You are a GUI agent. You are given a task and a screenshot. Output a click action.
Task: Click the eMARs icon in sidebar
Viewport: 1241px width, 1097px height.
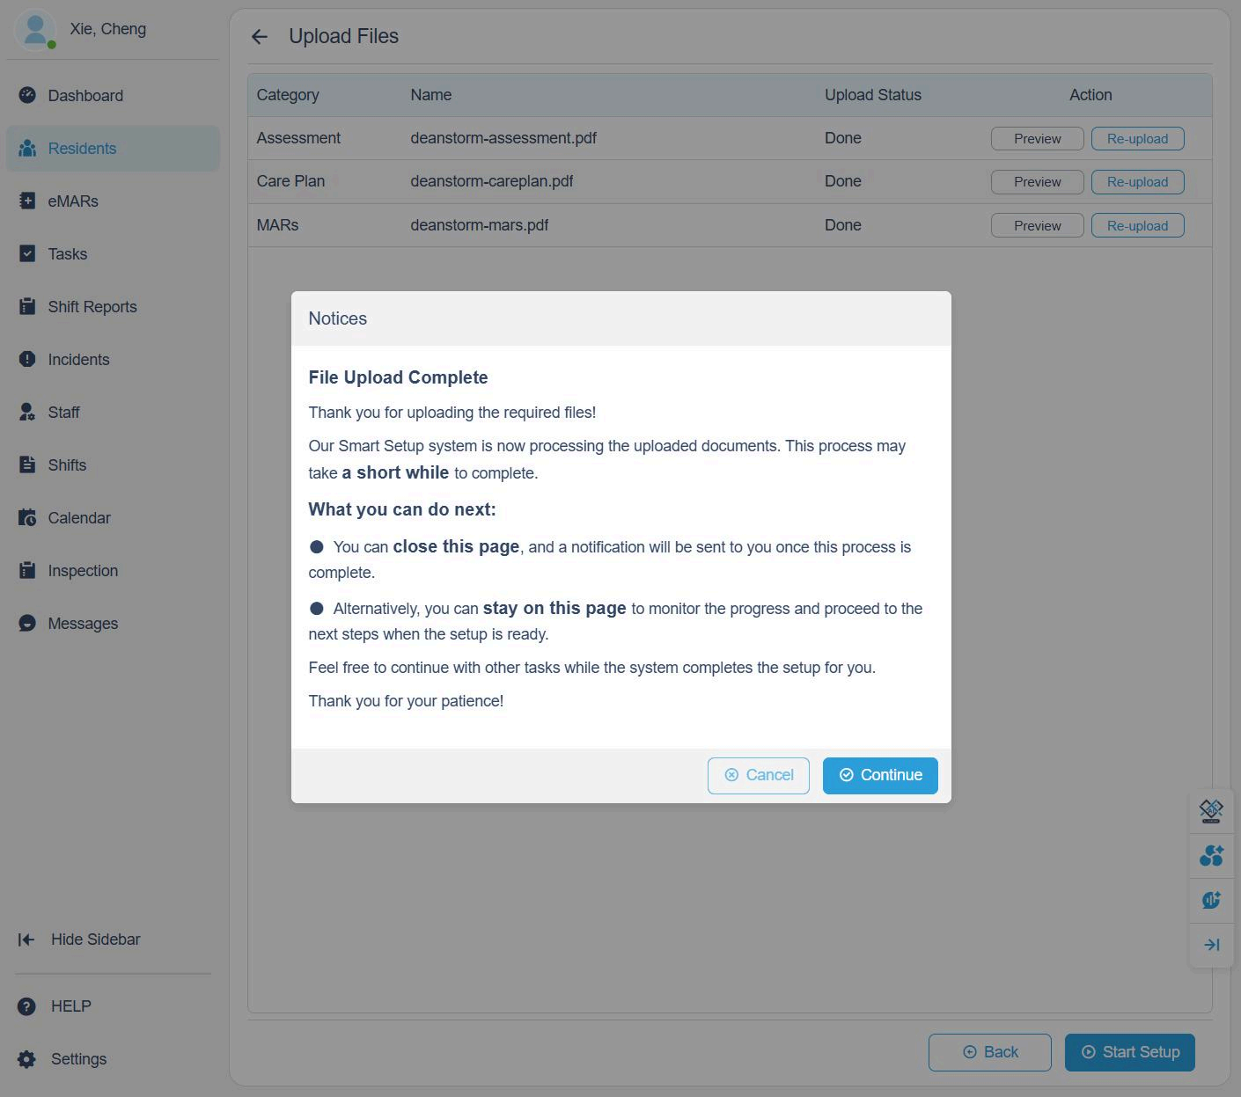(x=27, y=201)
